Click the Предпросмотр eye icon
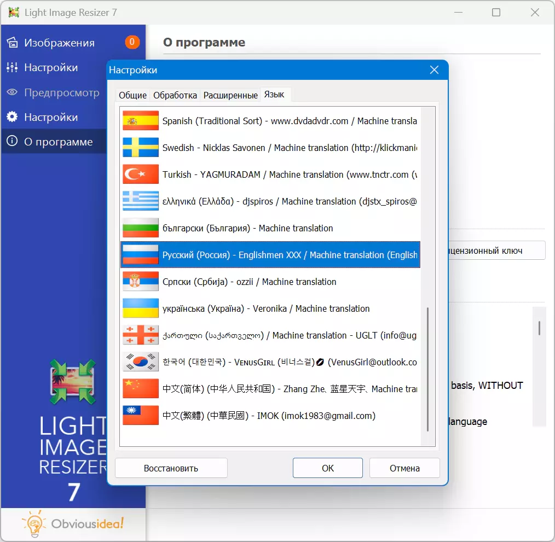Image resolution: width=555 pixels, height=542 pixels. pyautogui.click(x=13, y=92)
